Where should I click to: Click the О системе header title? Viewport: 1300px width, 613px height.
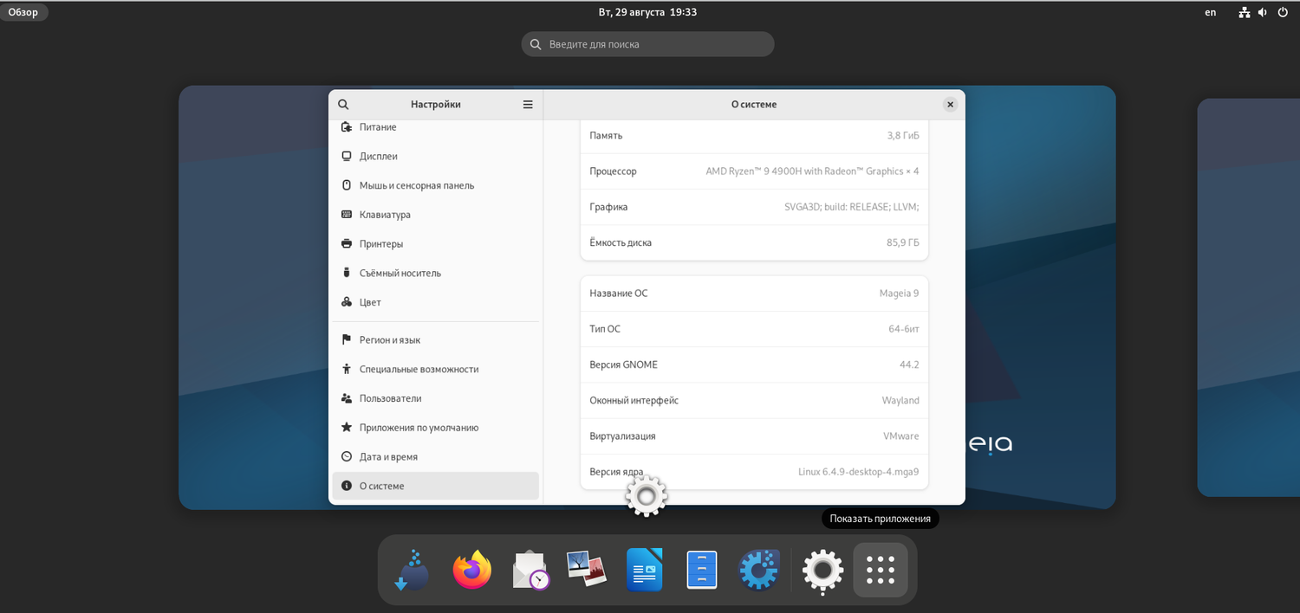pos(754,104)
